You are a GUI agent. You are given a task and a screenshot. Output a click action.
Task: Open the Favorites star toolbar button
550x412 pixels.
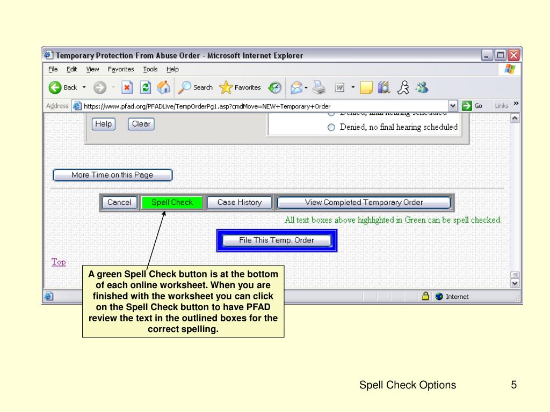click(x=240, y=87)
